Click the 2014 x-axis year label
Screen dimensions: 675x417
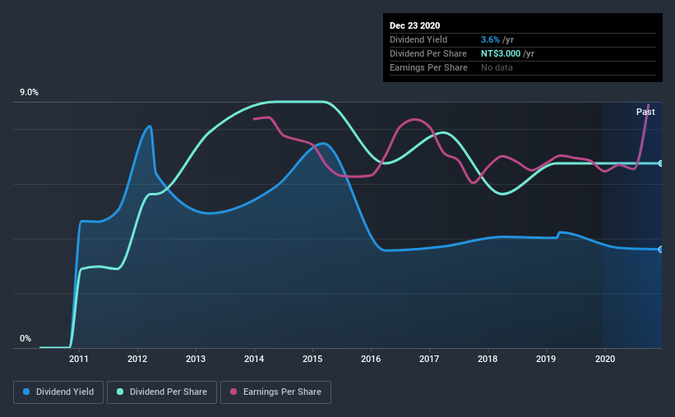(x=254, y=359)
